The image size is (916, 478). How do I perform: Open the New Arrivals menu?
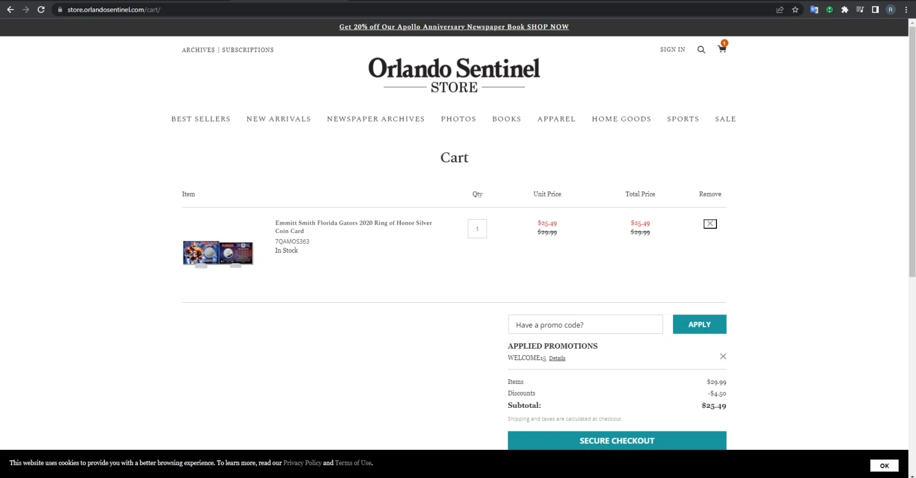(278, 119)
